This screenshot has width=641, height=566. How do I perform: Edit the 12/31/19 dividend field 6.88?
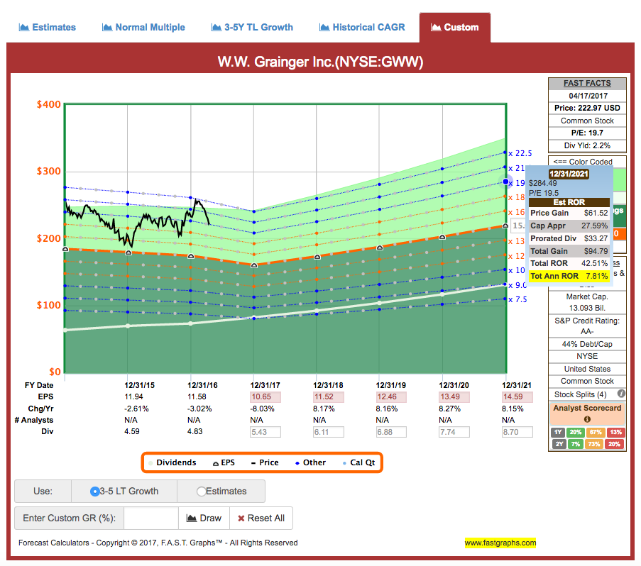[391, 432]
